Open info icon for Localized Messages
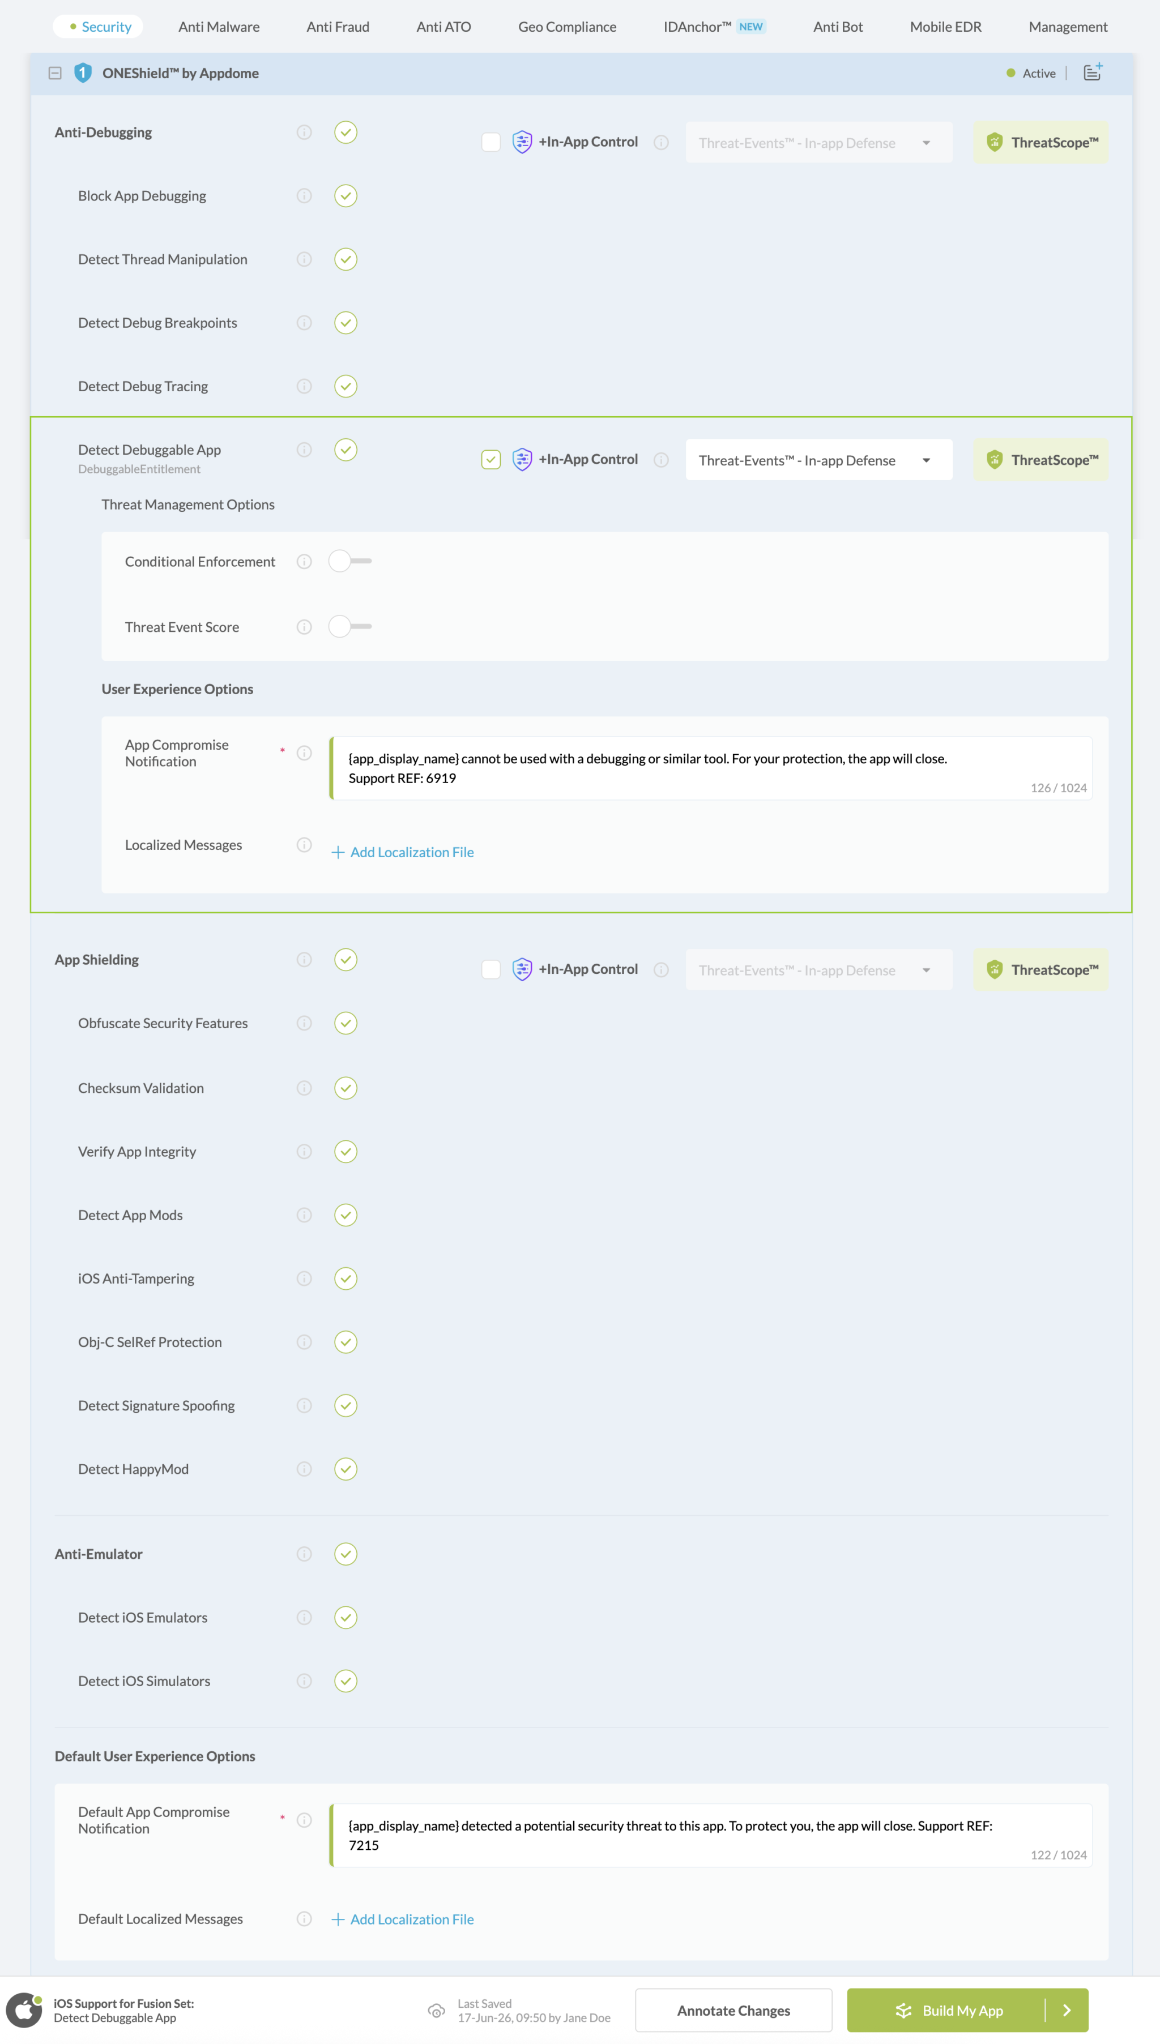Image resolution: width=1160 pixels, height=2044 pixels. pyautogui.click(x=304, y=845)
